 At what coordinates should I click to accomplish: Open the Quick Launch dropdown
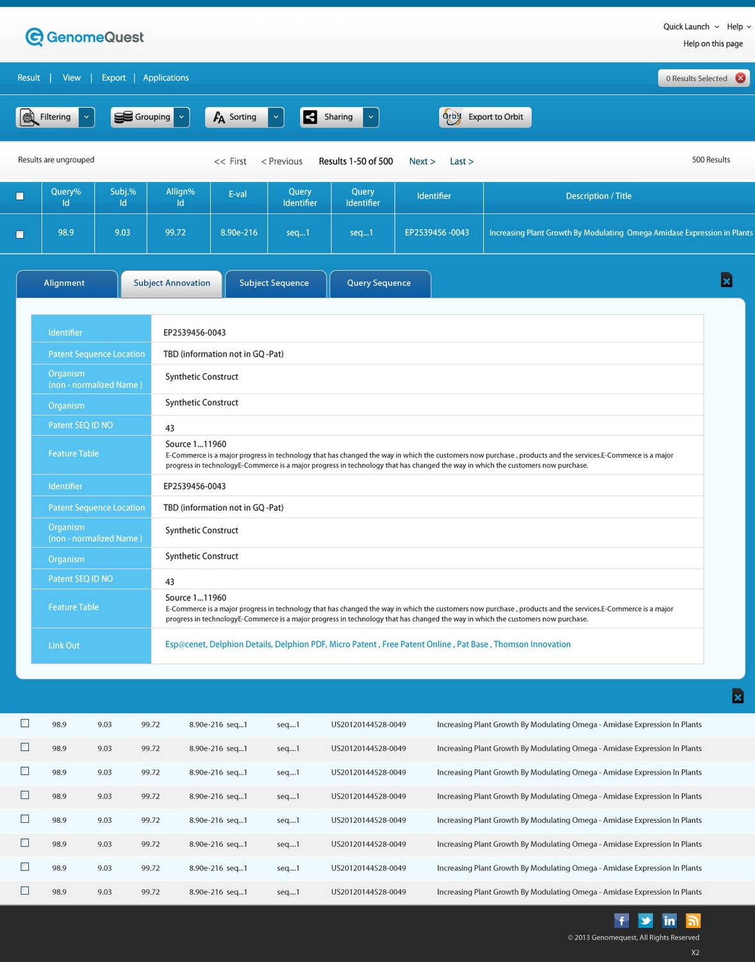[691, 26]
